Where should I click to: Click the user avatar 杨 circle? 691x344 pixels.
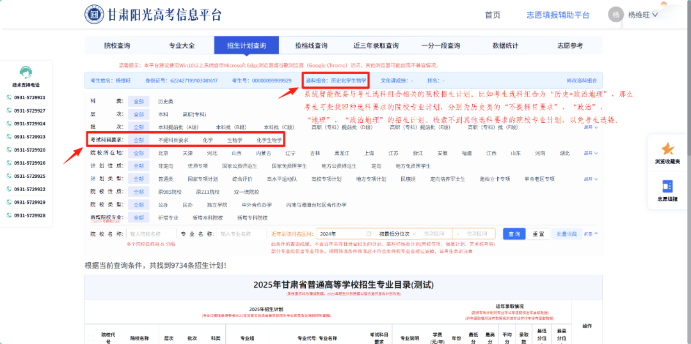click(616, 15)
